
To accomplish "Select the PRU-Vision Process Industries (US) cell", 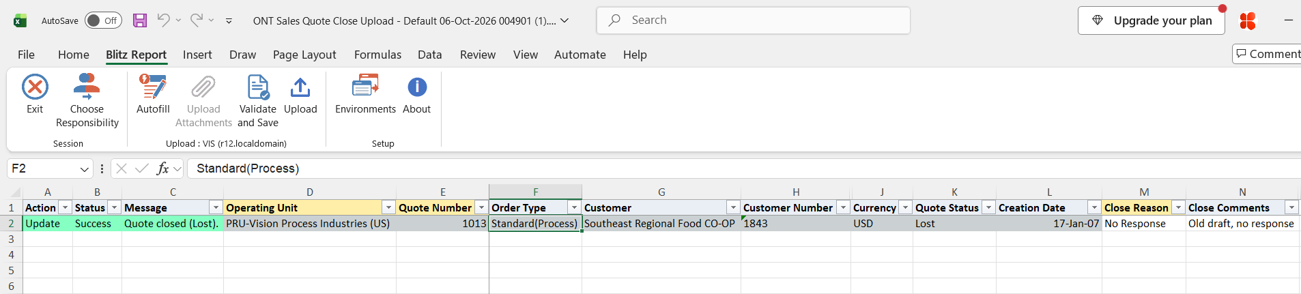I will (310, 224).
